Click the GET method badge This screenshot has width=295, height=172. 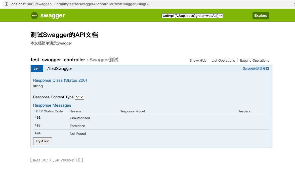click(x=37, y=69)
